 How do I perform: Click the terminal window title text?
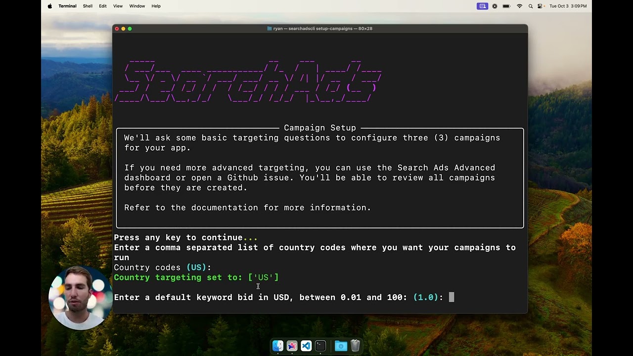pos(322,29)
